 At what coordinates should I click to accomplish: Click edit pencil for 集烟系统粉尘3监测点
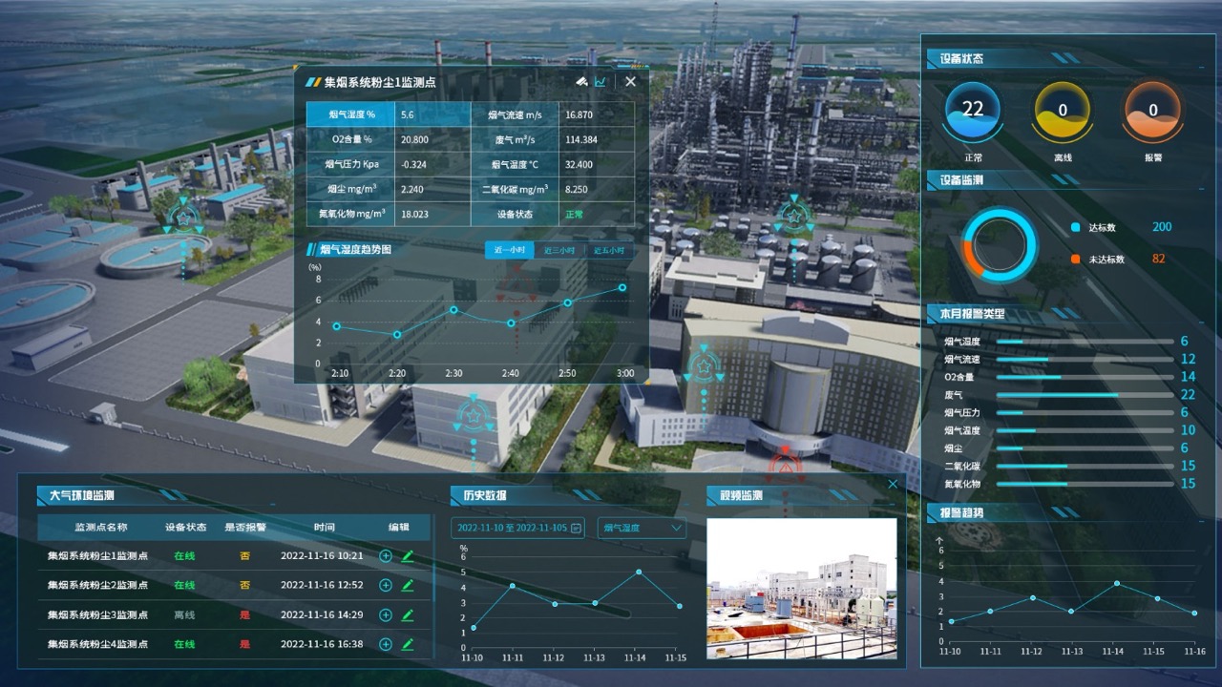click(x=408, y=614)
